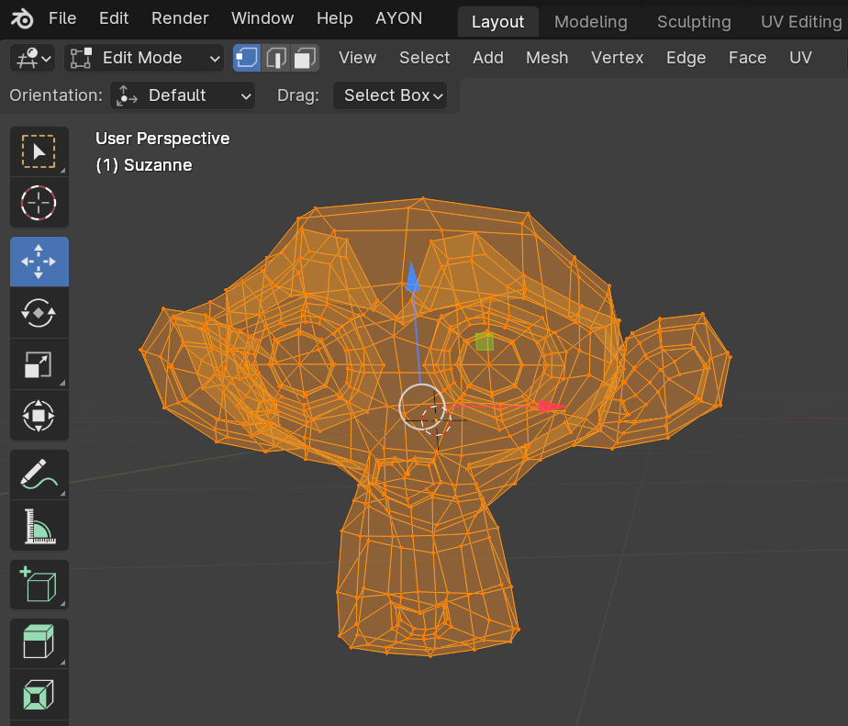
Task: Open the Mesh menu
Action: (547, 58)
